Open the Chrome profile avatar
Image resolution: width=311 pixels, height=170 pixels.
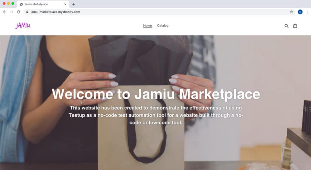[300, 12]
